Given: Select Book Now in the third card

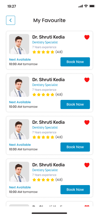Looking at the screenshot, I should [75, 147].
